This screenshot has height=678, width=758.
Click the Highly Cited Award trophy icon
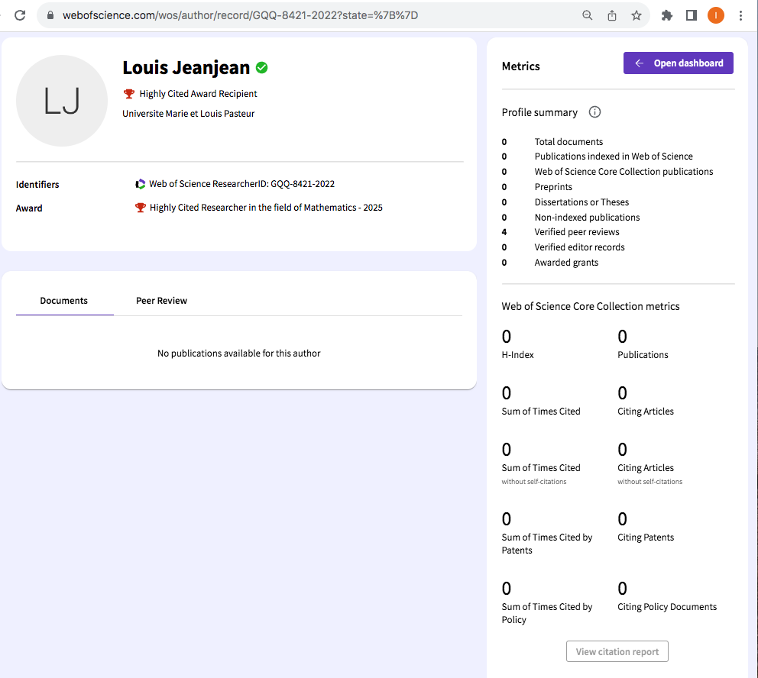(129, 94)
